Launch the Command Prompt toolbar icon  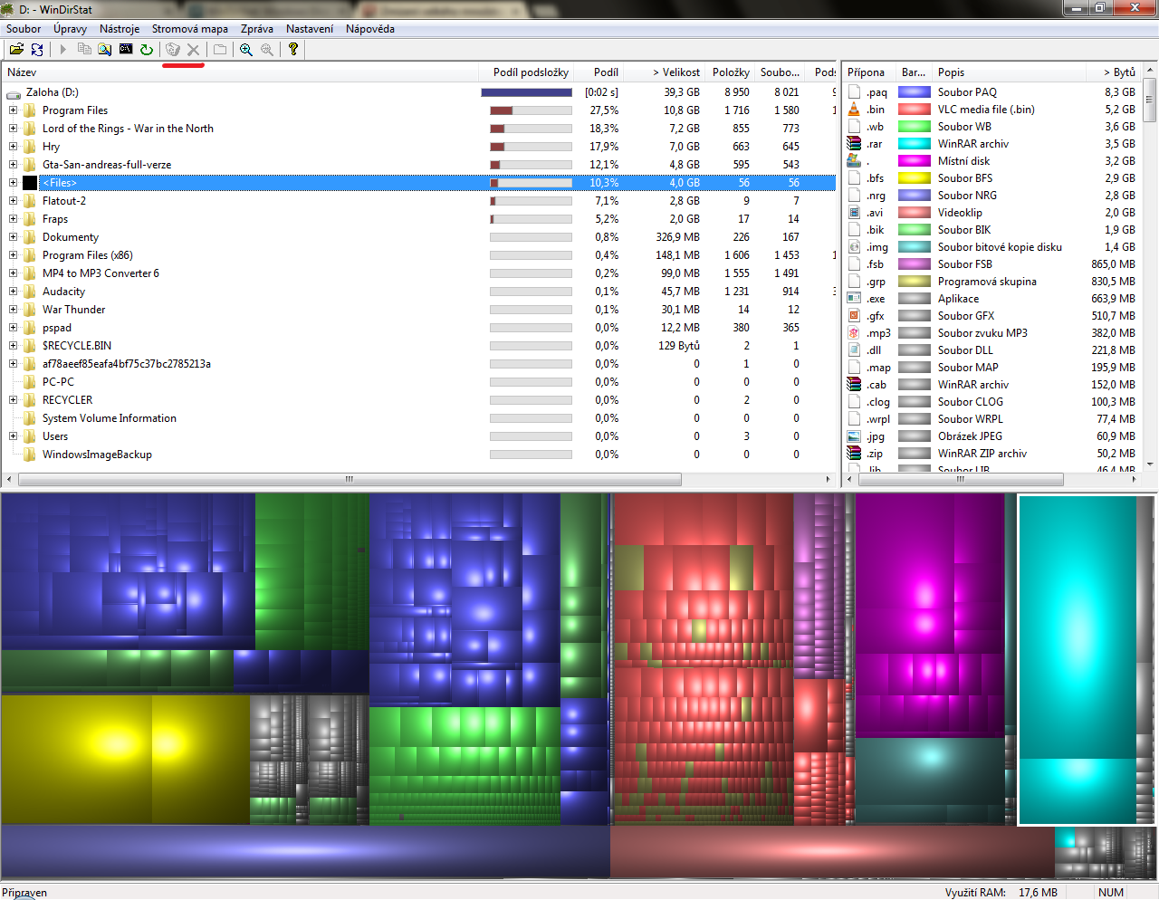[126, 50]
